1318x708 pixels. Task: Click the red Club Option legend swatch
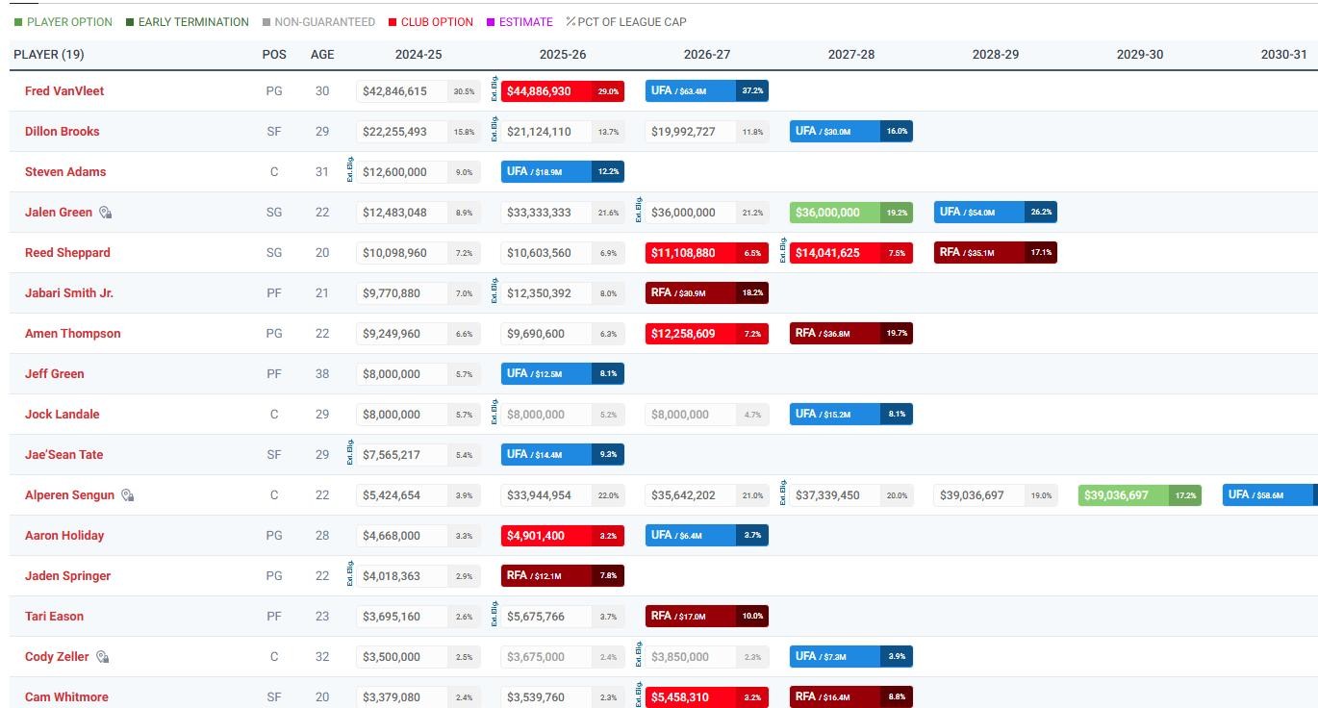point(393,22)
